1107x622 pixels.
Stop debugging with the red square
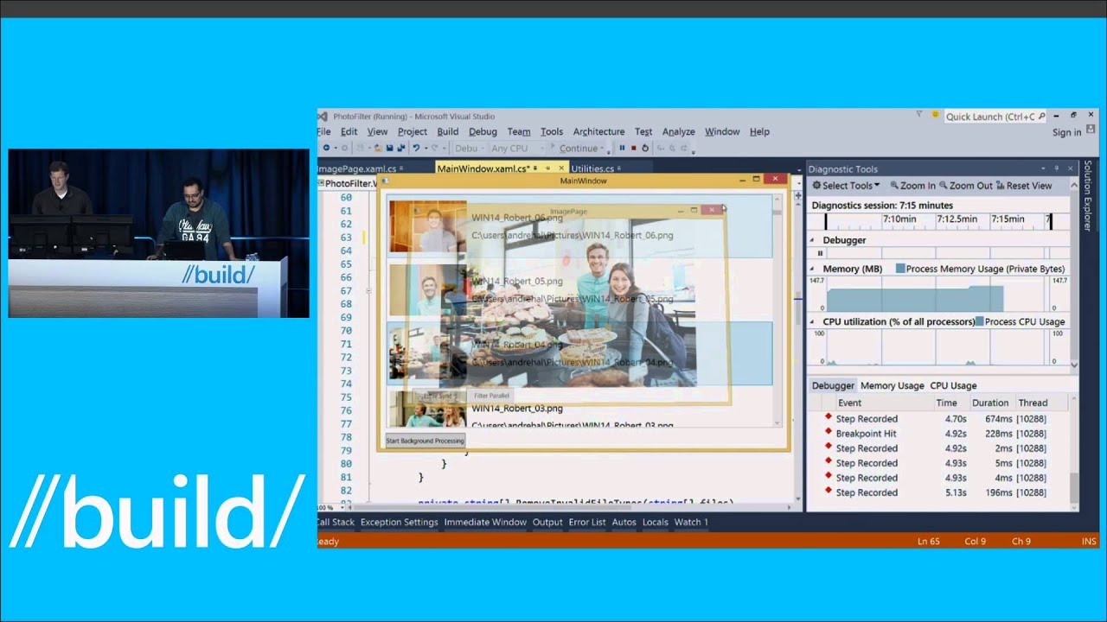tap(633, 148)
